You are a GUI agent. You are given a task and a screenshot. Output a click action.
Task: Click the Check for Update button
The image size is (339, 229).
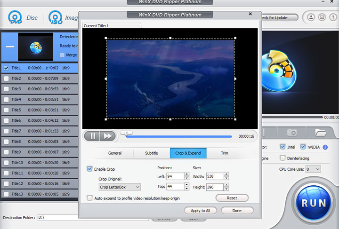279,18
